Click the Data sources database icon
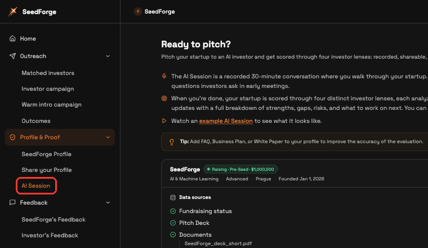 173,197
